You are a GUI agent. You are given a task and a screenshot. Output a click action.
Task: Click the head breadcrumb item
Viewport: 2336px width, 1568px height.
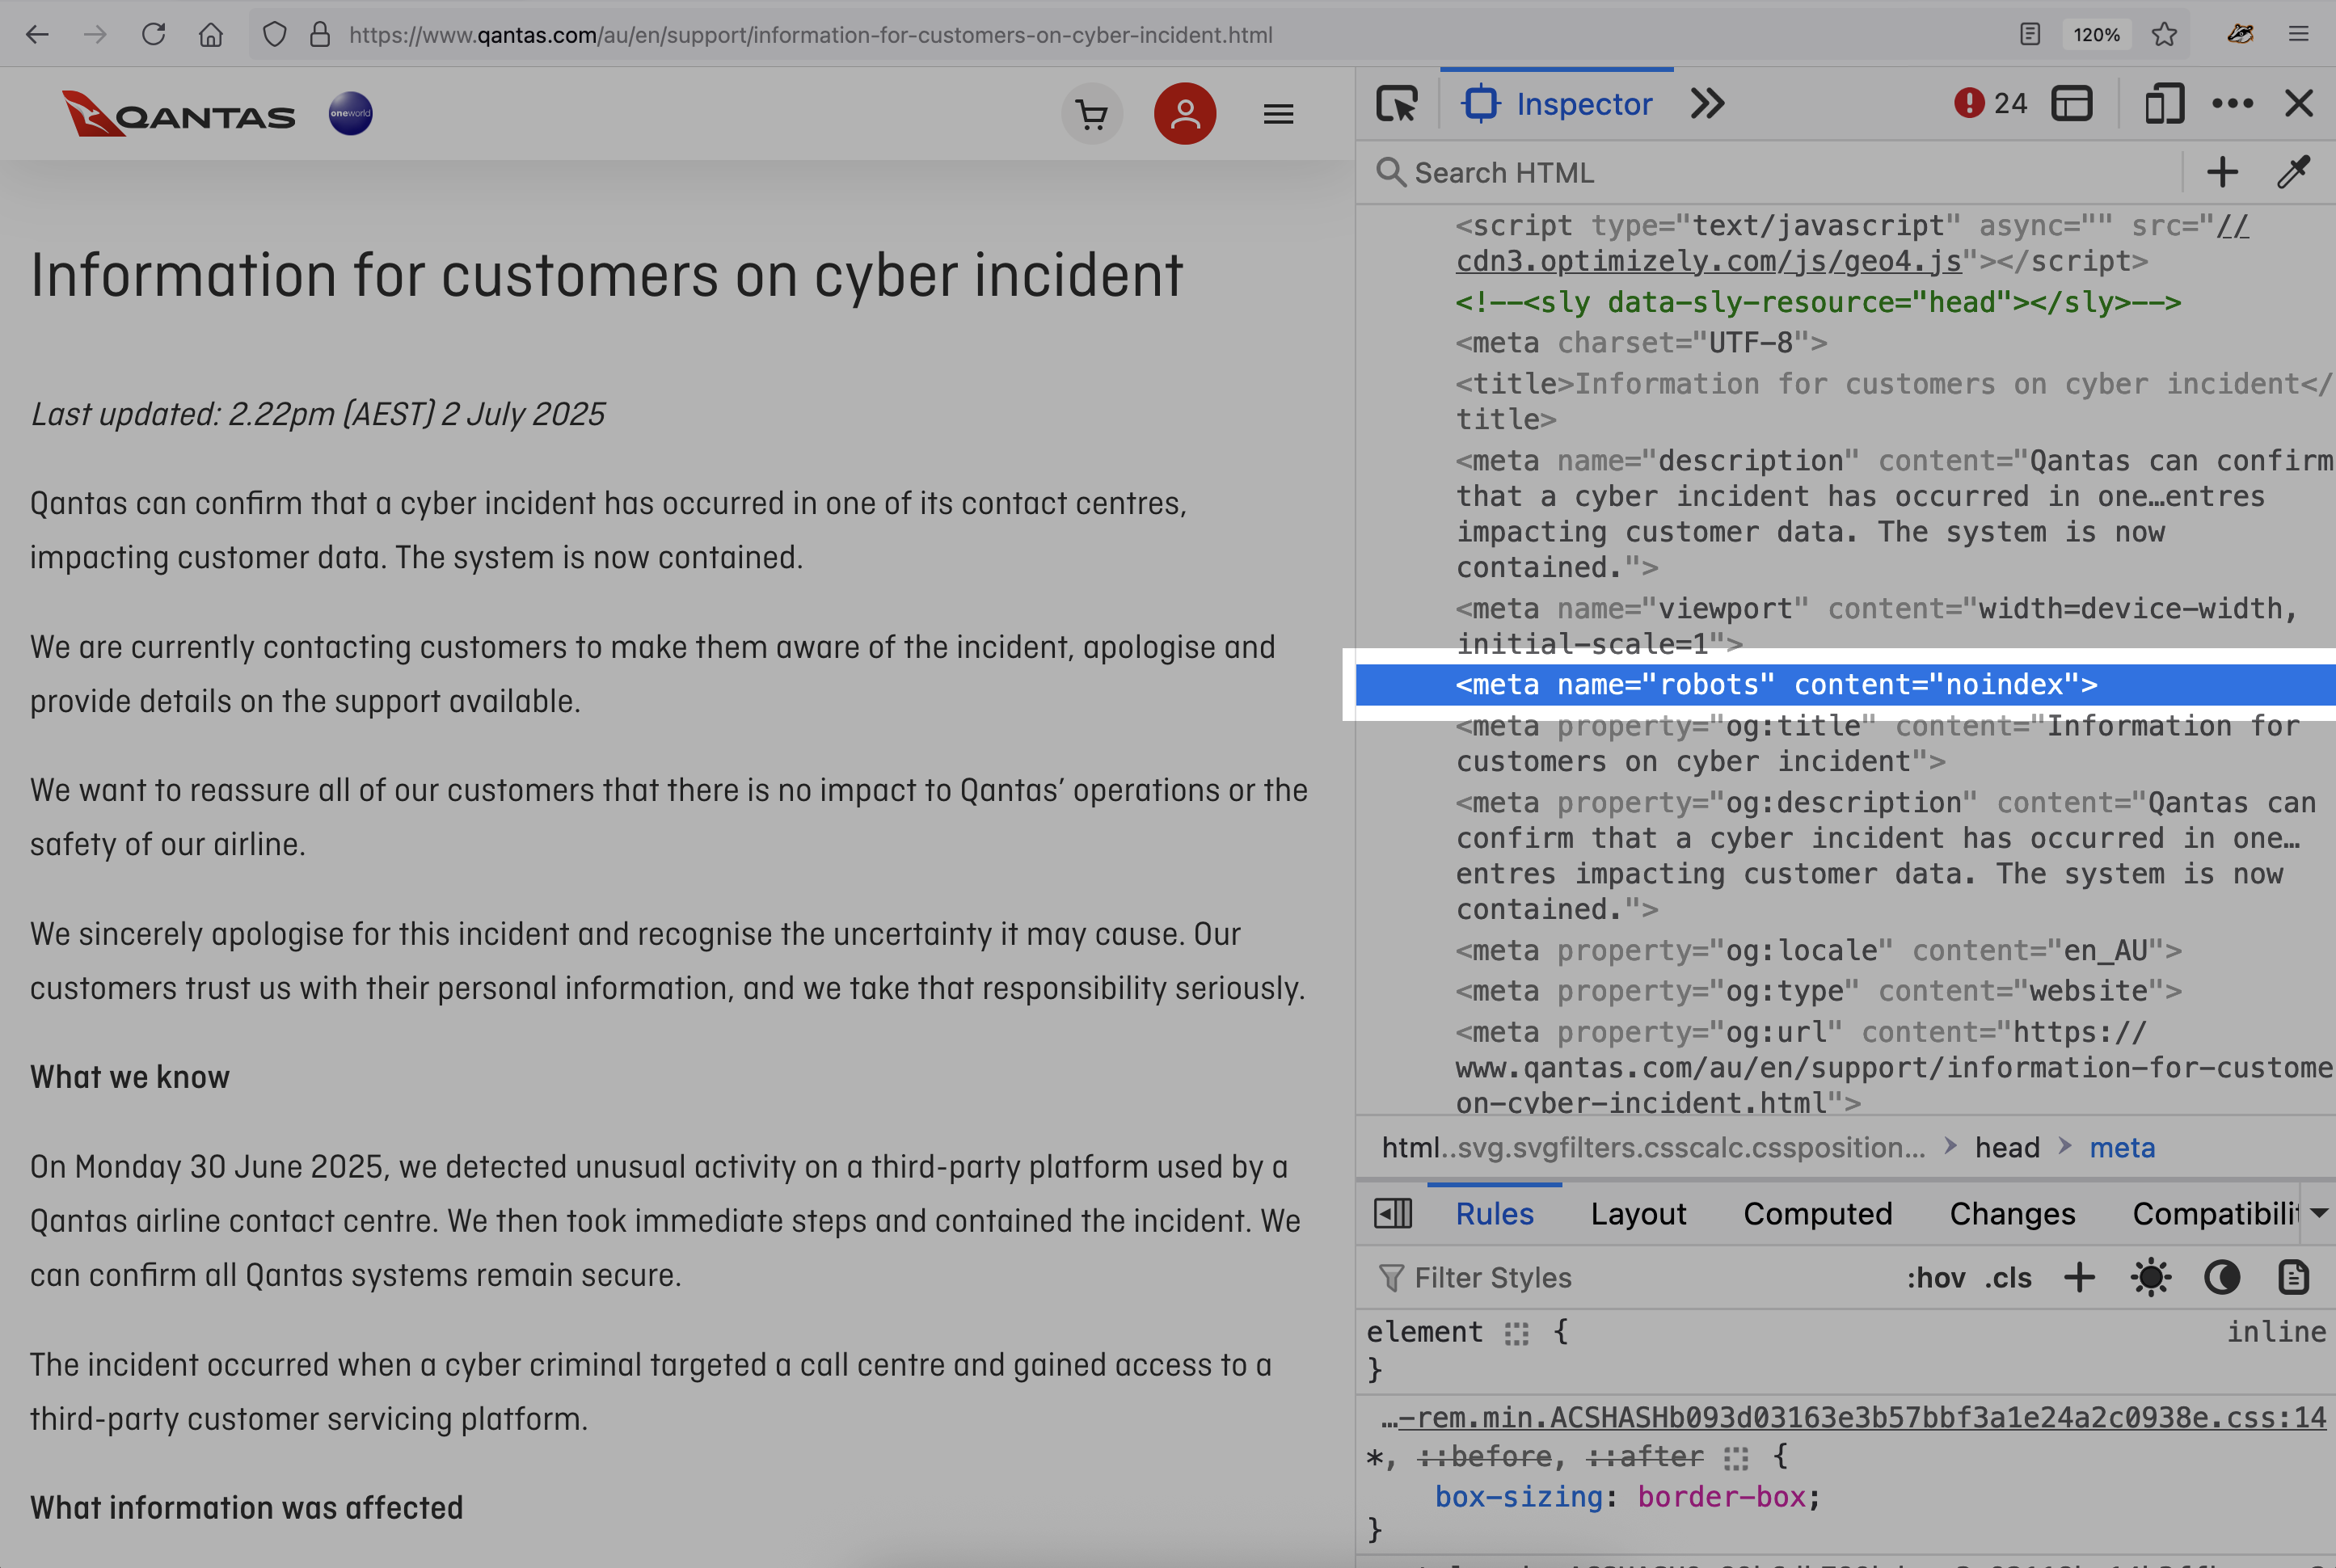[2007, 1148]
